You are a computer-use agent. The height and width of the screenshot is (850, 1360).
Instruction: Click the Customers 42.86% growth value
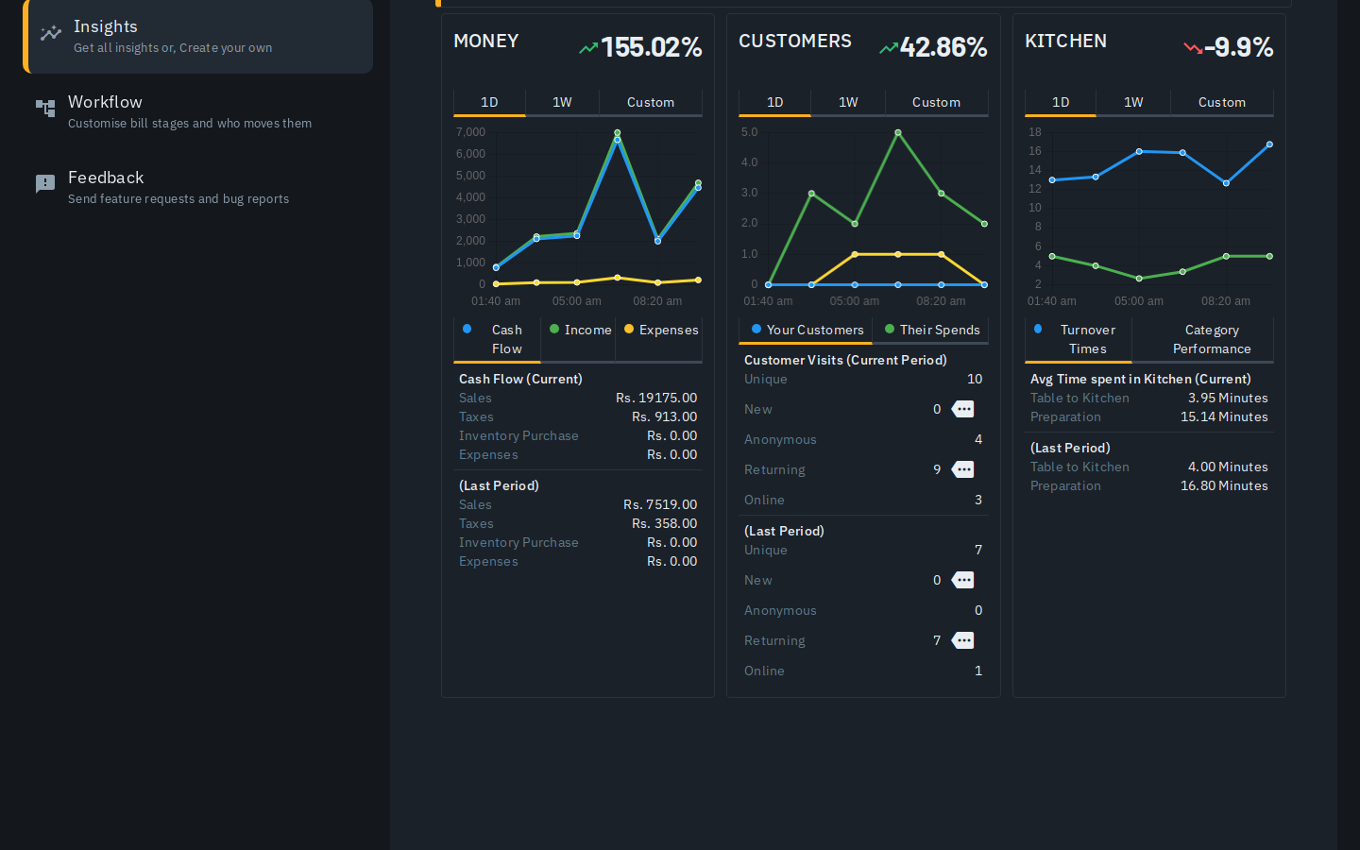coord(943,46)
